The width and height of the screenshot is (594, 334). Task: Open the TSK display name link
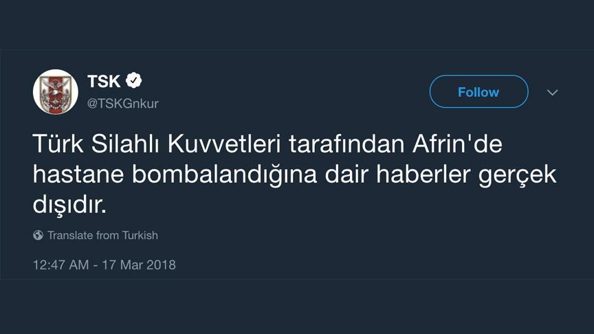coord(104,81)
